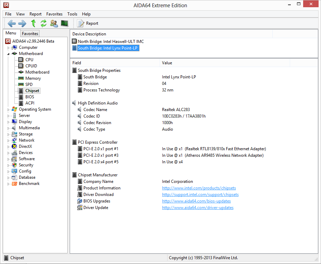The image size is (321, 264).
Task: Select the PCI-E 2.0 x1 port #1 row
Action: pos(194,149)
